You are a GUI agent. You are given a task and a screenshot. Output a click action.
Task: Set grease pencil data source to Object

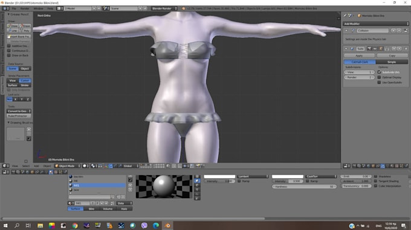pyautogui.click(x=25, y=69)
